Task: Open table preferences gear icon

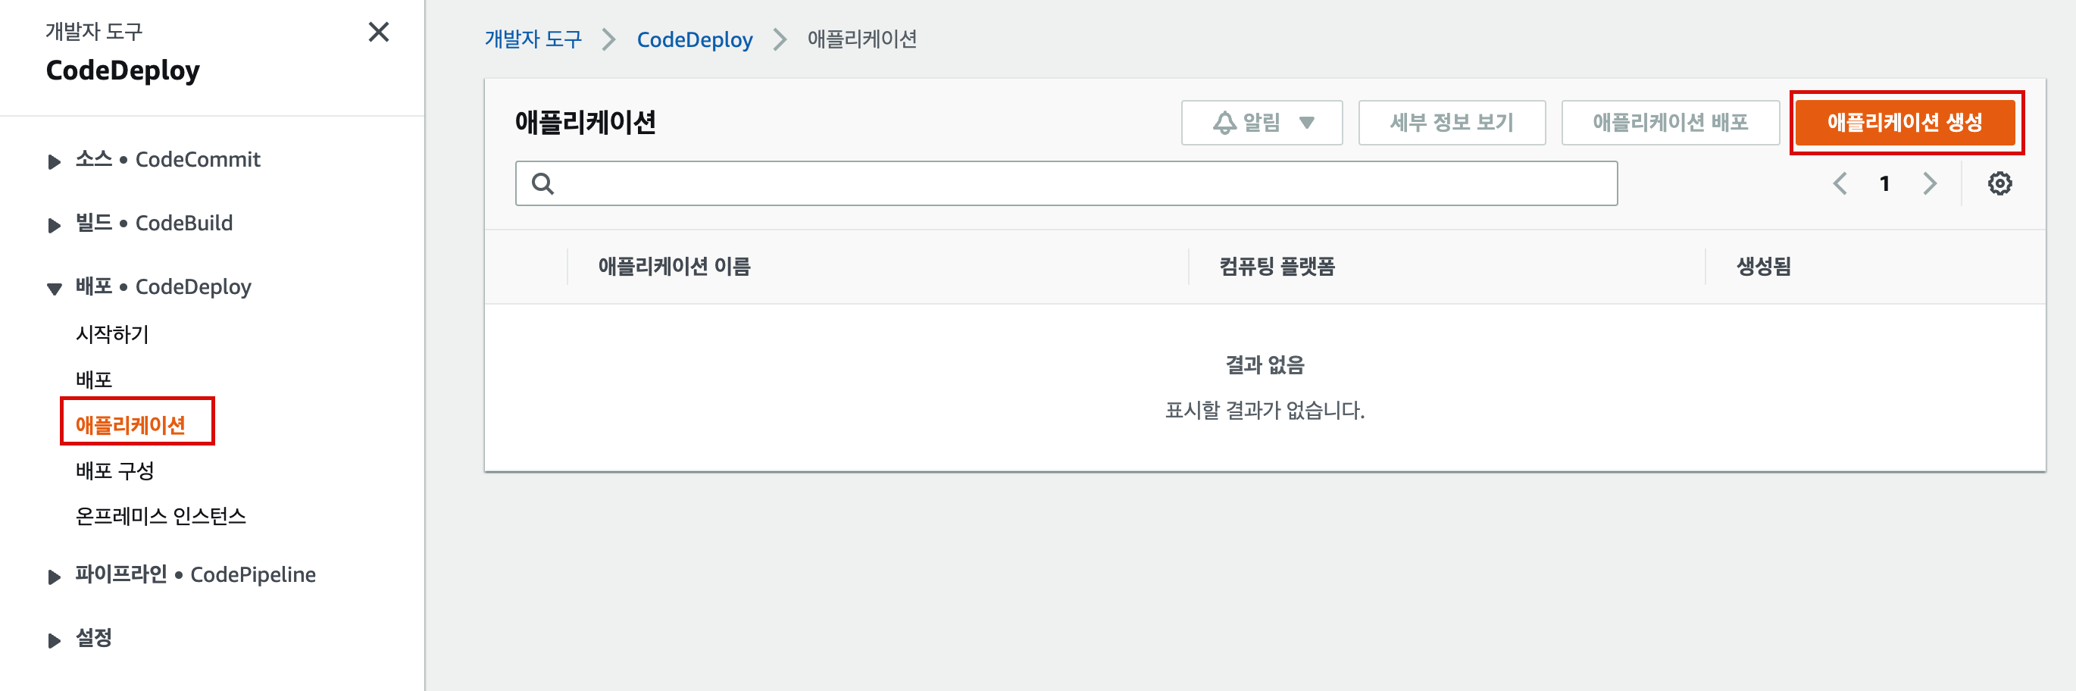Action: point(1999,184)
